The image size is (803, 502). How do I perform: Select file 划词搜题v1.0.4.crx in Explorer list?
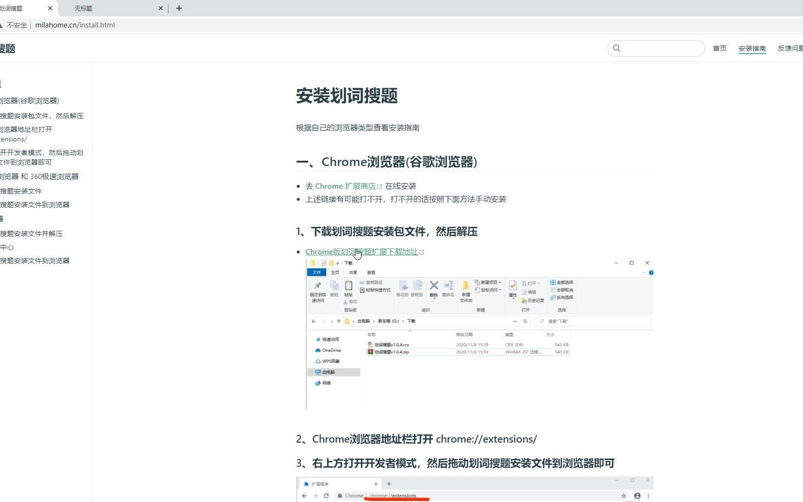469,345
